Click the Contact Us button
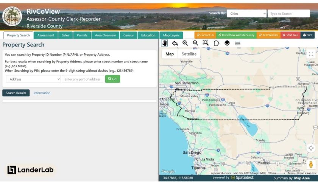The width and height of the screenshot is (318, 185). (x=205, y=35)
